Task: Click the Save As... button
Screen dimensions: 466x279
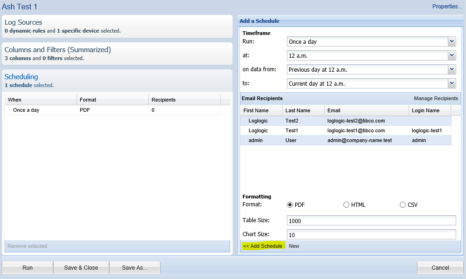Action: coord(134,268)
